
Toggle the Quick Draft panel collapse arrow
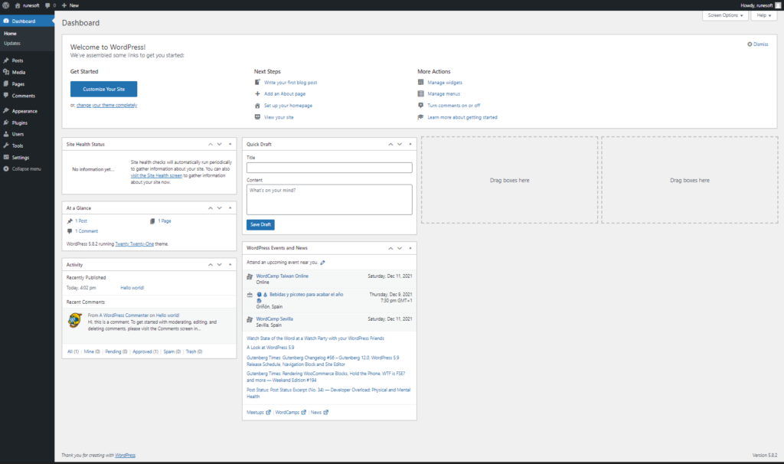[410, 144]
